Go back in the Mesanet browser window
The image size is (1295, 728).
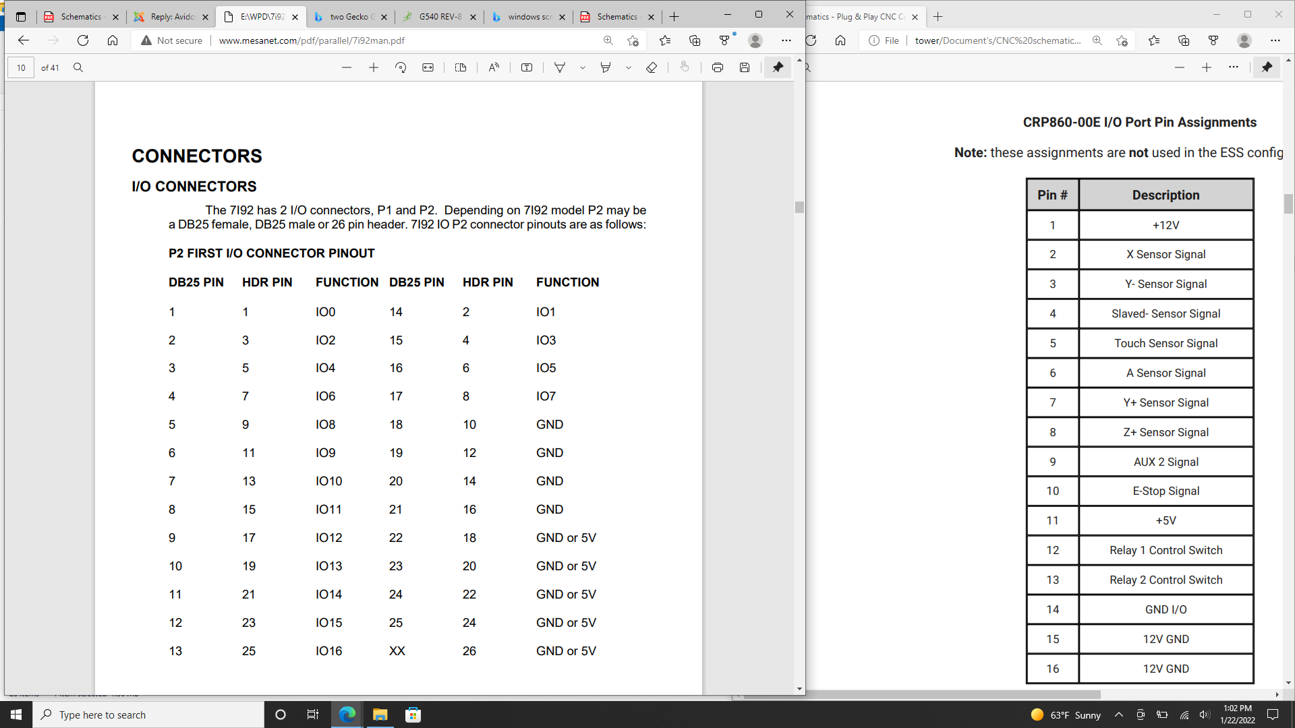(24, 40)
